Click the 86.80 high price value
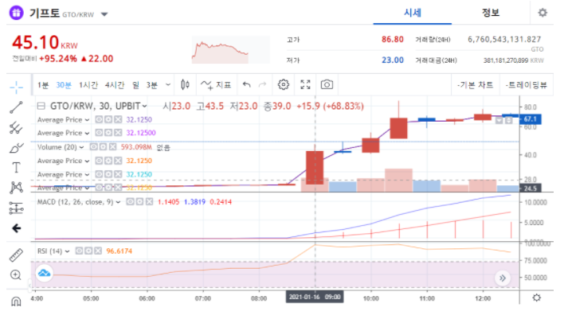The image size is (564, 319). click(x=393, y=39)
